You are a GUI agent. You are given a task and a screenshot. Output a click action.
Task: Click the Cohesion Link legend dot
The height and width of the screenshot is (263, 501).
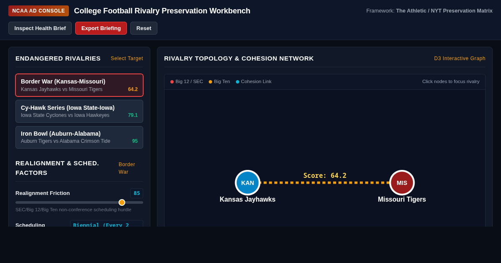pyautogui.click(x=238, y=82)
